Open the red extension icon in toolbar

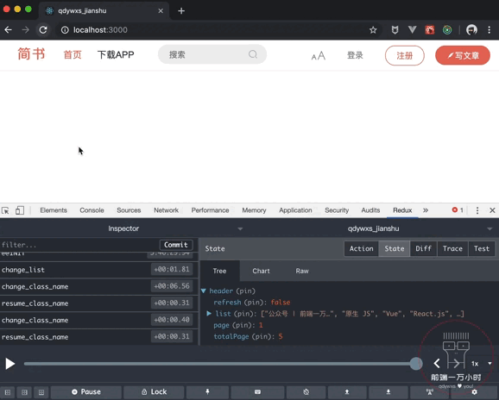coord(430,30)
